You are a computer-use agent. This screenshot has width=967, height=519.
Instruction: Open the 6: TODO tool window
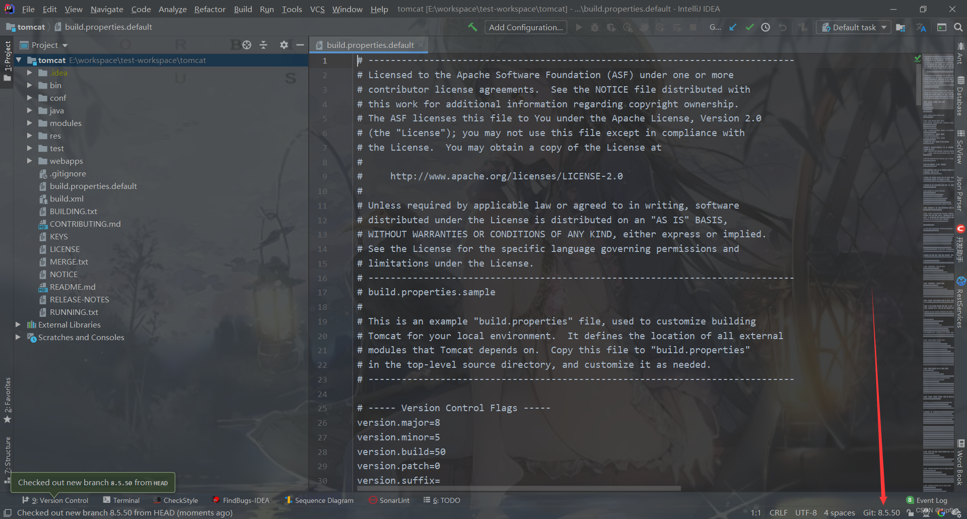click(442, 500)
